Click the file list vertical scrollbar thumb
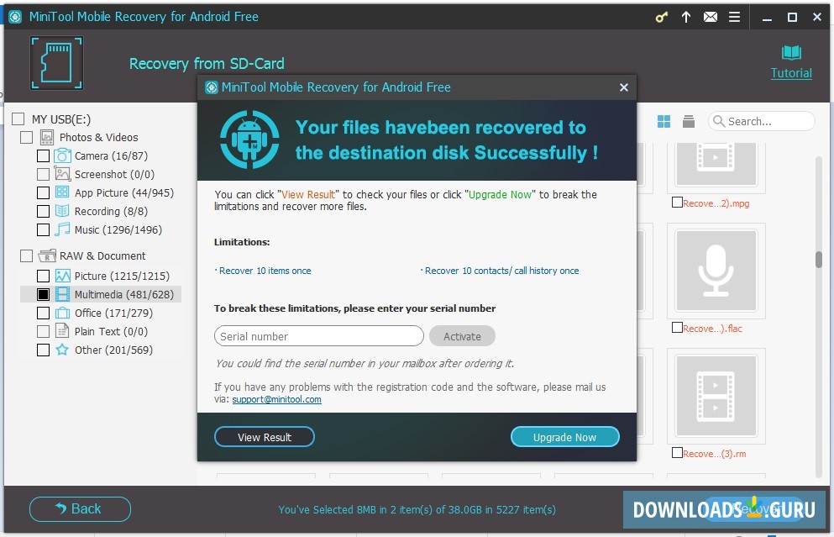Image resolution: width=834 pixels, height=537 pixels. (819, 259)
